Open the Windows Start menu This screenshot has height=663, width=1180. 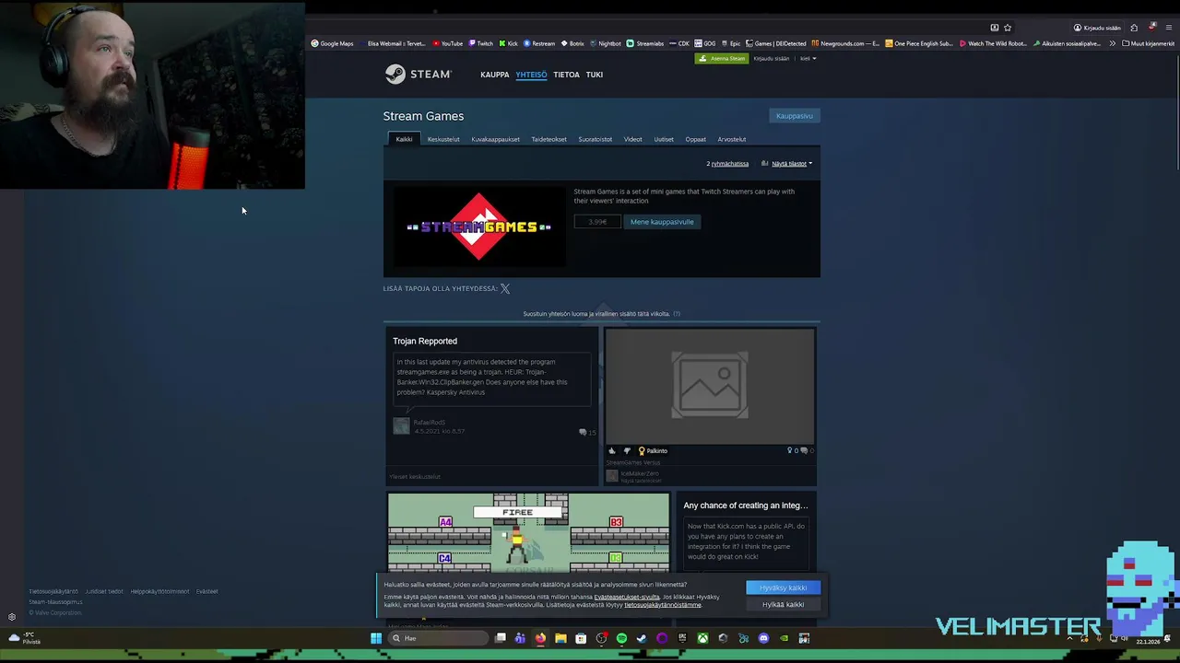click(x=376, y=638)
